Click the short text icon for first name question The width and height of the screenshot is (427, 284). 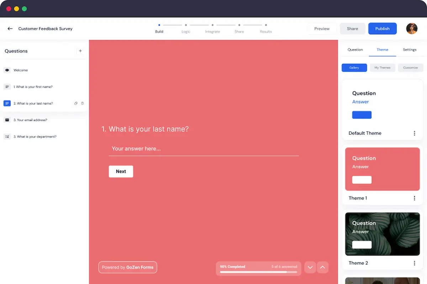[7, 86]
